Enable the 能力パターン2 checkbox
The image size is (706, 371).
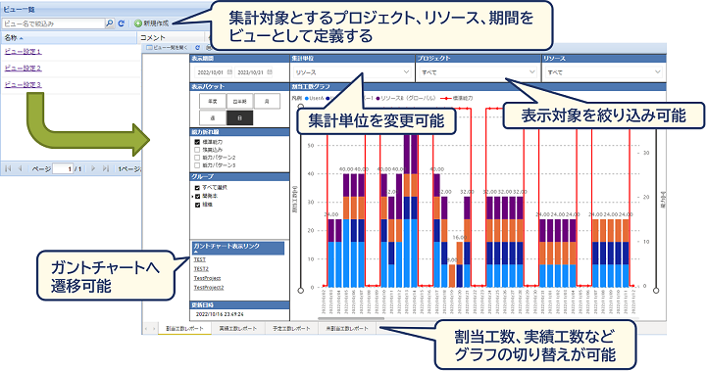pos(197,158)
